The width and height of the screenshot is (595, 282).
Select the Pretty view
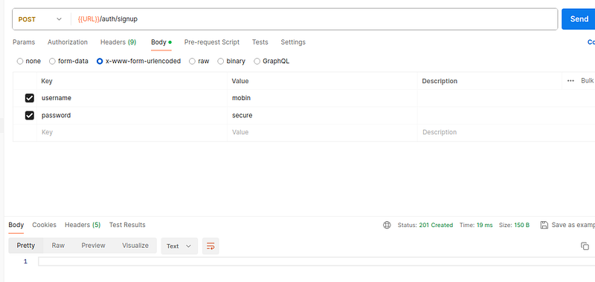pos(26,246)
